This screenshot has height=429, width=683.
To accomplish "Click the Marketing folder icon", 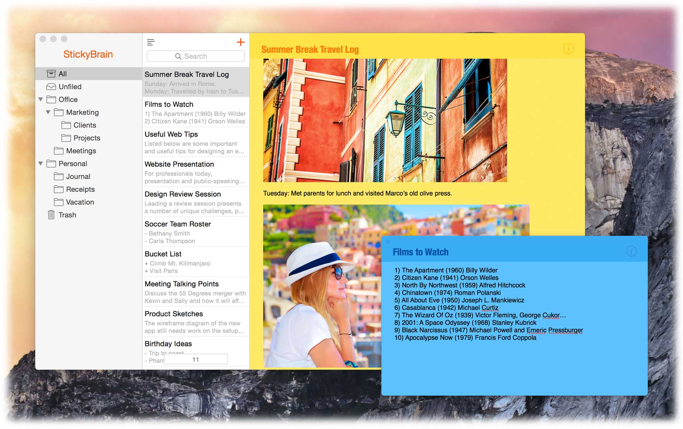I will pos(59,112).
